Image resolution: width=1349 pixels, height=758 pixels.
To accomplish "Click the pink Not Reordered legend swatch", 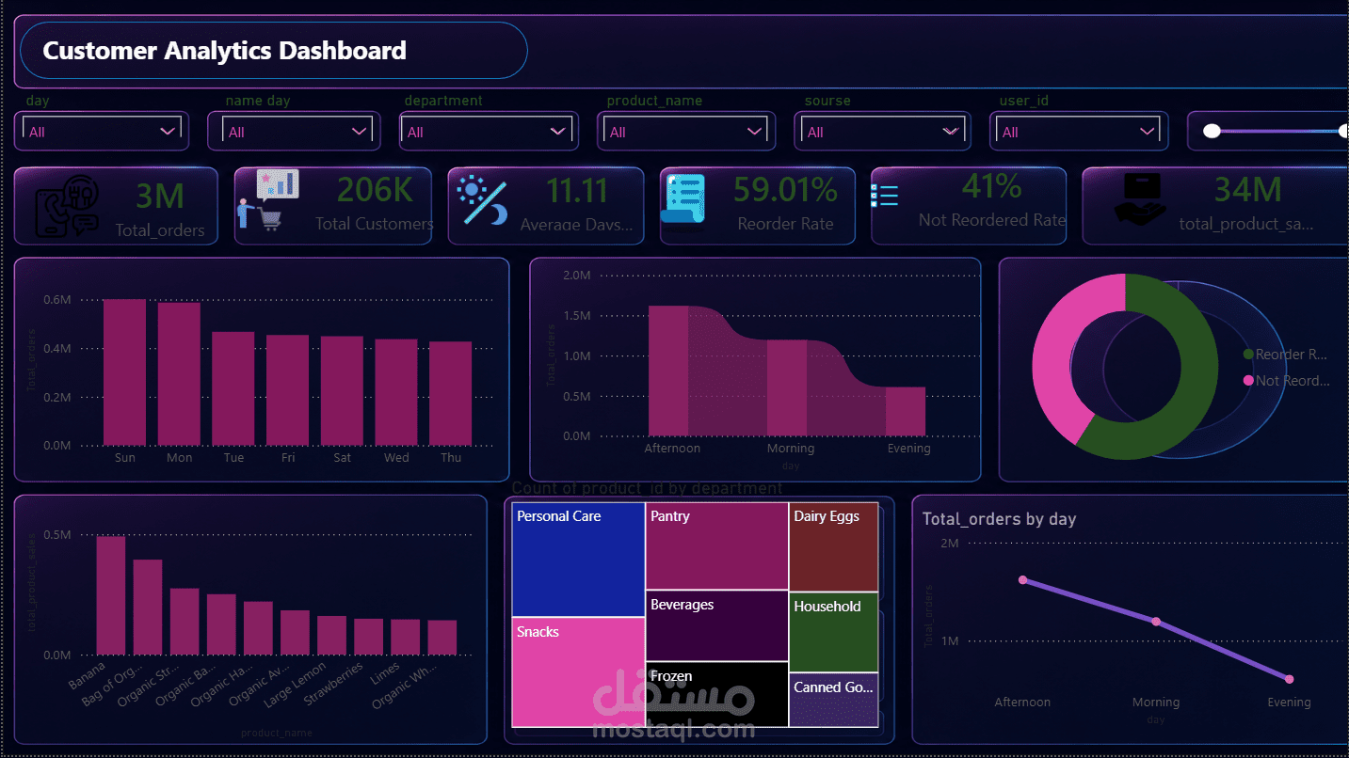I will click(x=1248, y=381).
